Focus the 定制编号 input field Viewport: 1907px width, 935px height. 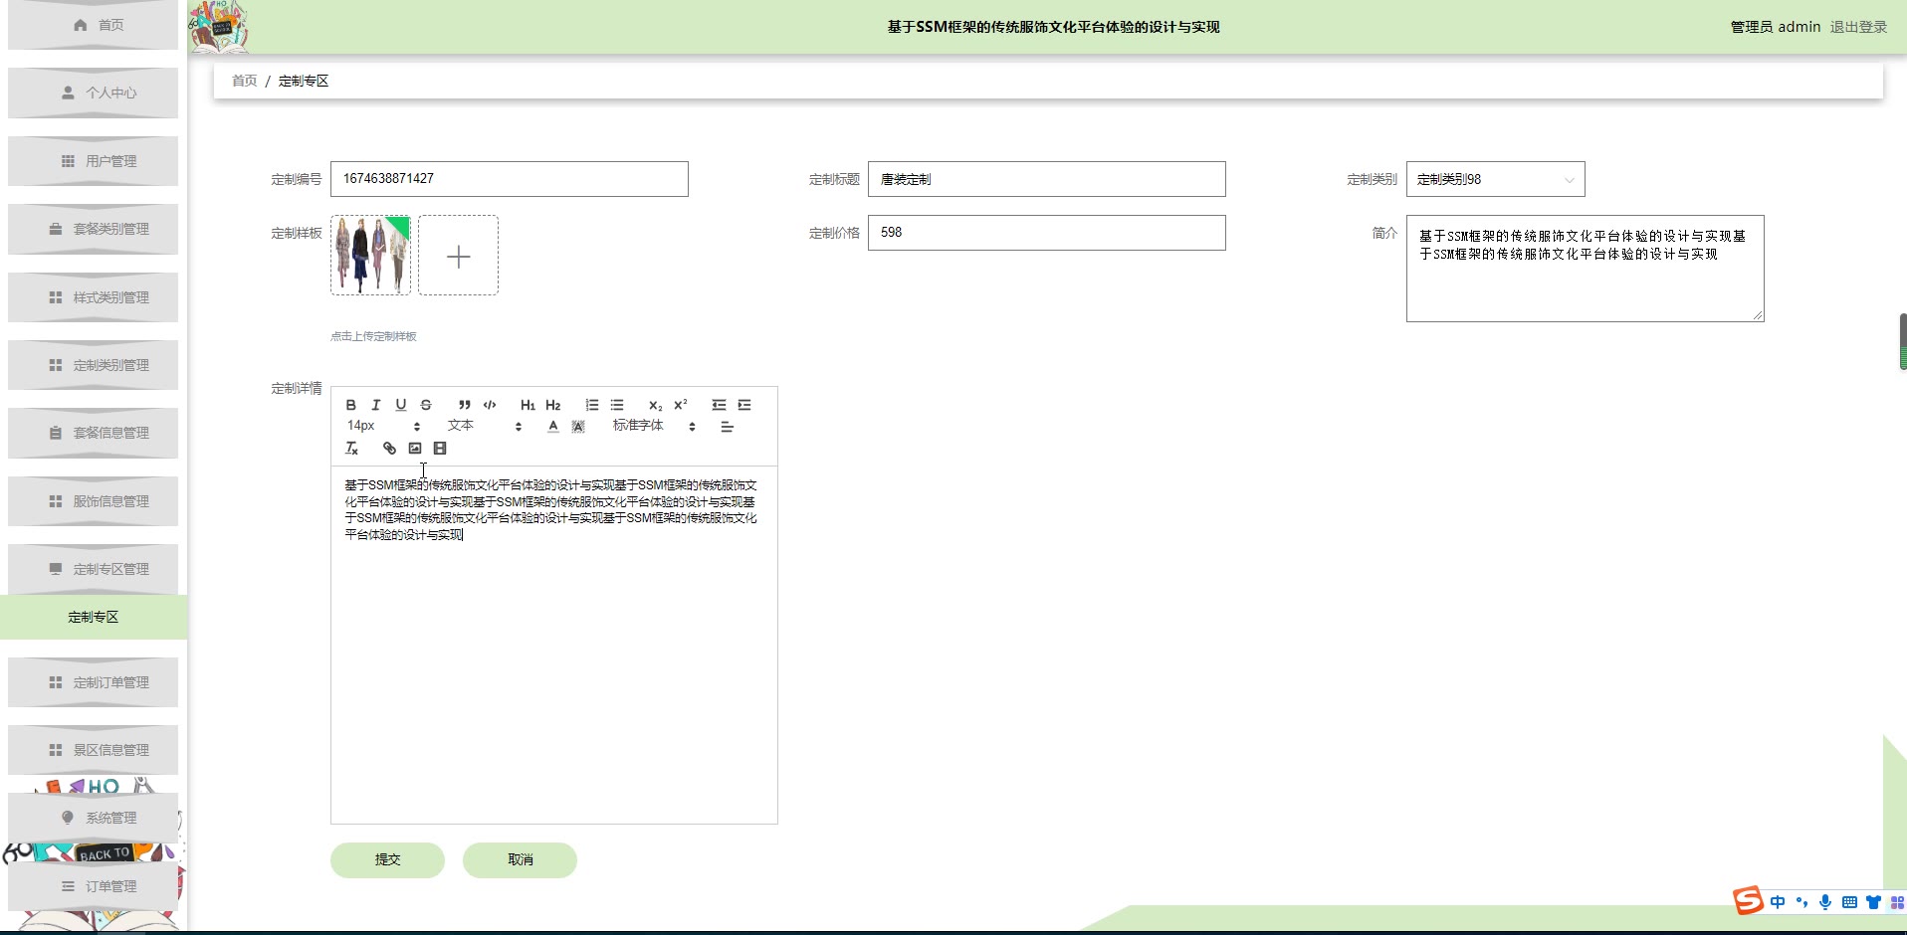coord(509,179)
